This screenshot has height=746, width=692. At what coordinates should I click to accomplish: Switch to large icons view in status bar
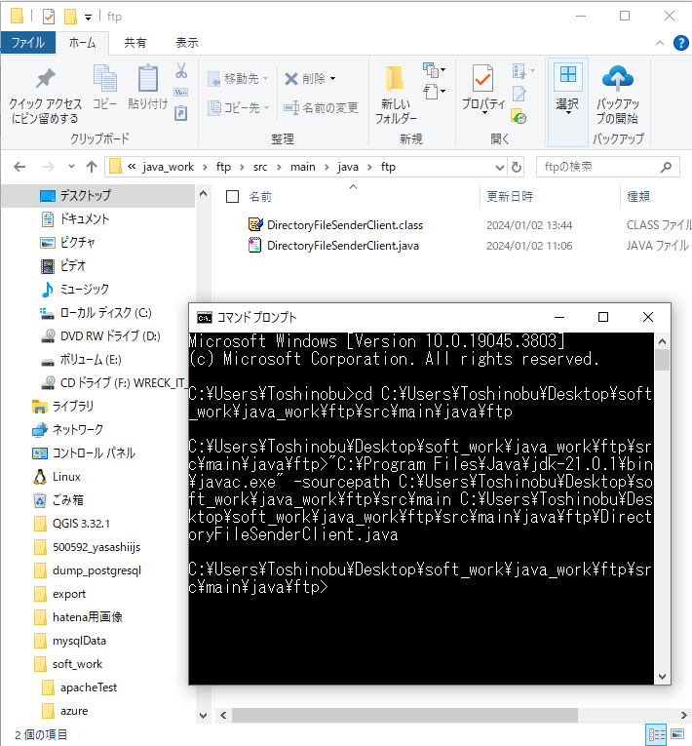677,735
